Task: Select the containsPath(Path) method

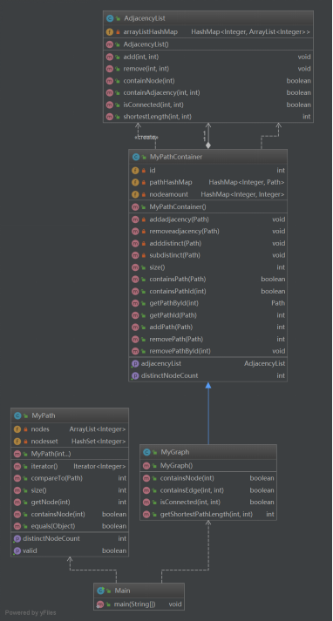Action: (x=207, y=280)
